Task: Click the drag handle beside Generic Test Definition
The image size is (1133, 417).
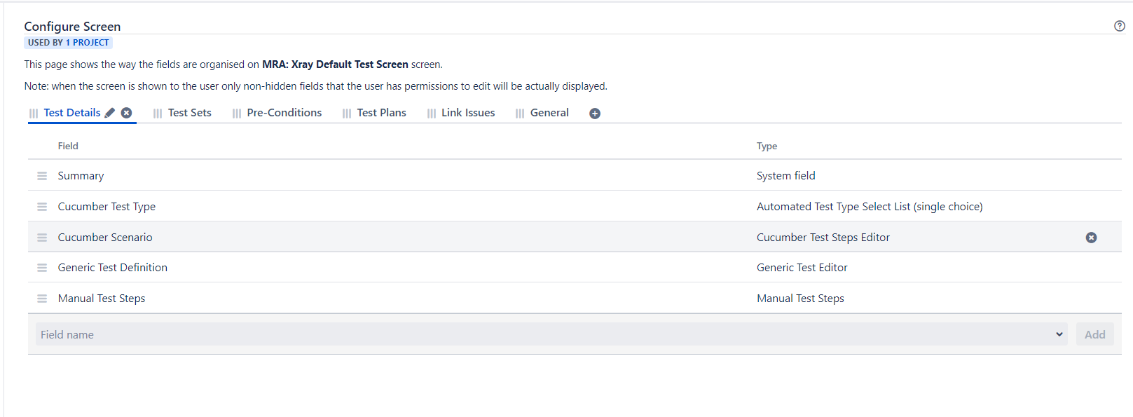Action: pyautogui.click(x=42, y=268)
